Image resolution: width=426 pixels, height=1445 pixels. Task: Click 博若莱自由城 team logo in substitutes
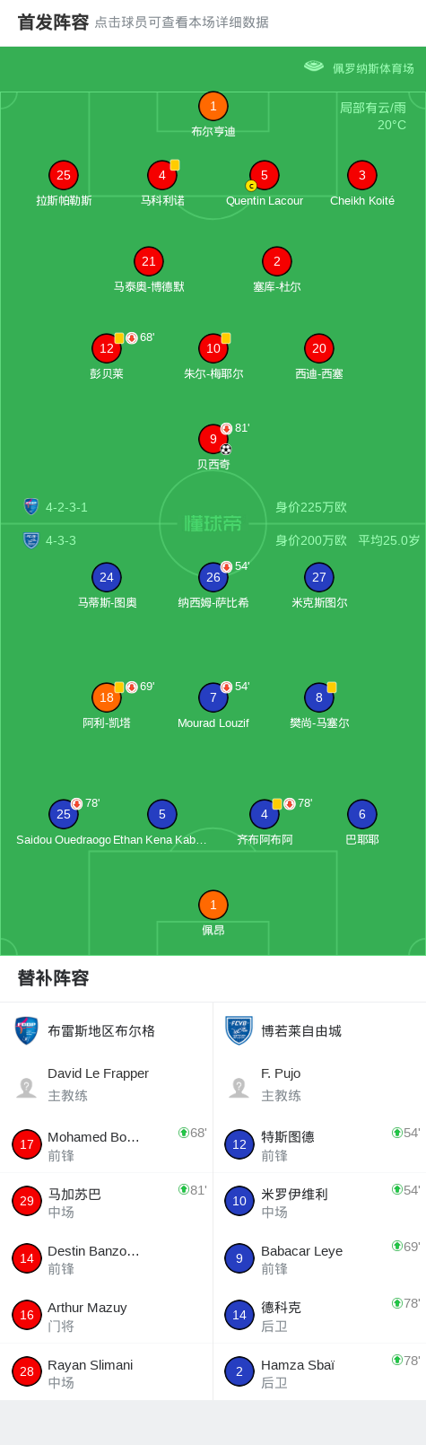pyautogui.click(x=239, y=1030)
